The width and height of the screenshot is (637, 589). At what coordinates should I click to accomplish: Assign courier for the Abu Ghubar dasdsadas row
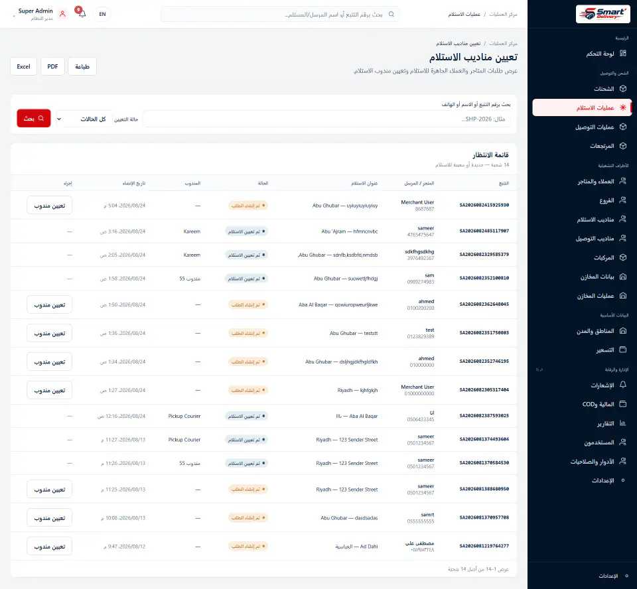[x=50, y=517]
